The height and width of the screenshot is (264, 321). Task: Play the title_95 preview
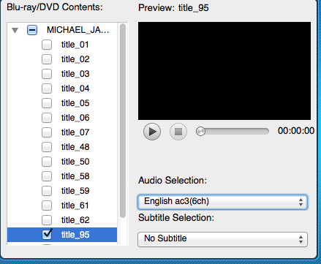152,132
